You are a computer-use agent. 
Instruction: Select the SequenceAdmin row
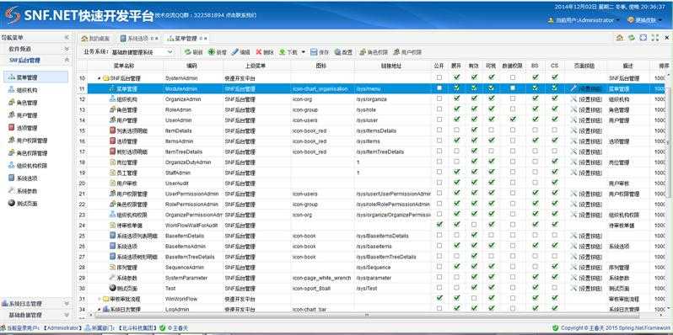(x=372, y=268)
